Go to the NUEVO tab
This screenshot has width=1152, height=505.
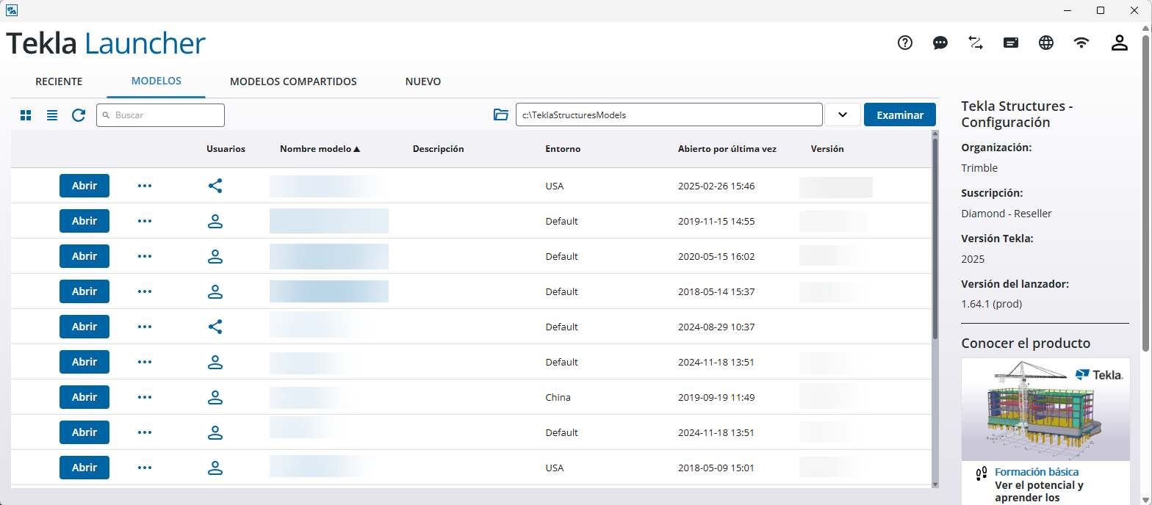point(423,81)
